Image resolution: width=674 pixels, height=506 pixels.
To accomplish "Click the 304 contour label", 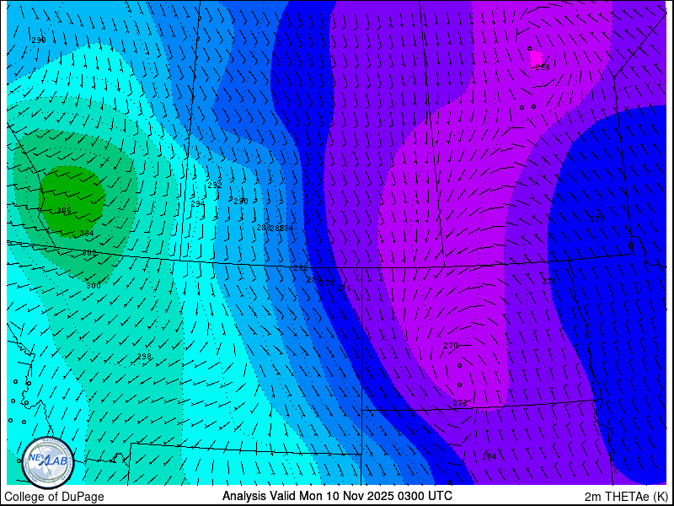I will (87, 234).
